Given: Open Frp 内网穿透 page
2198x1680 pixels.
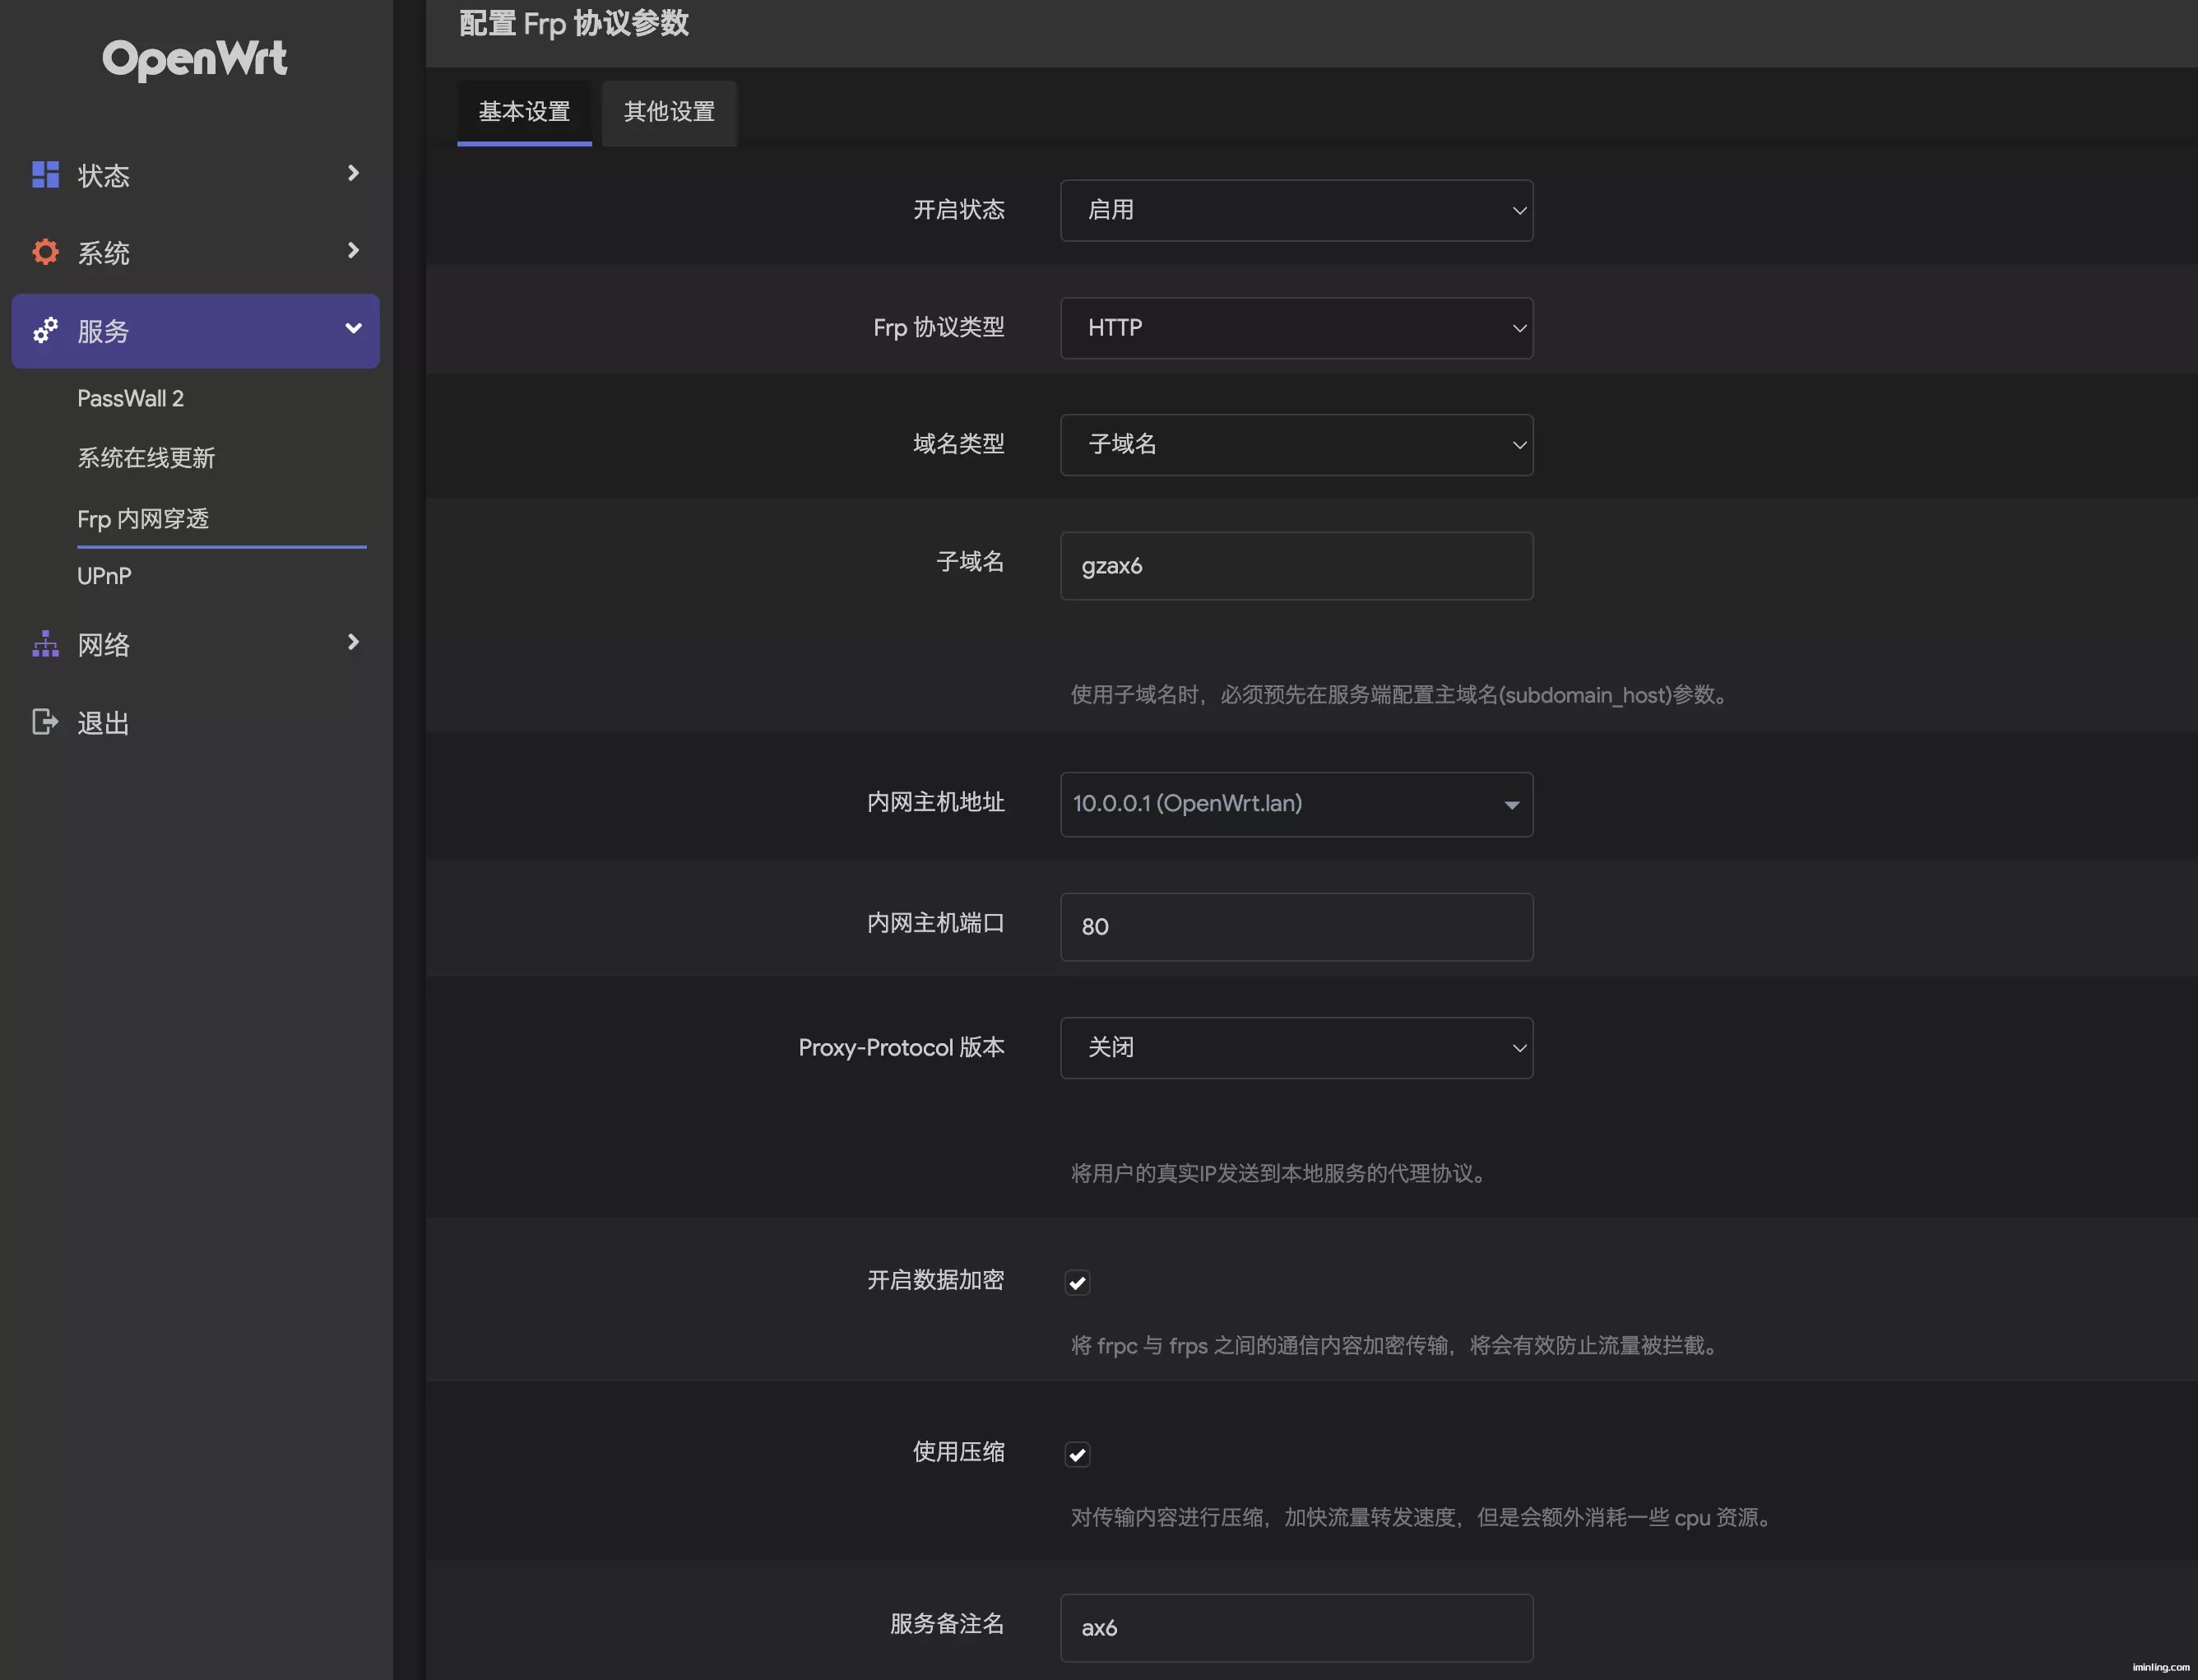Looking at the screenshot, I should pos(143,519).
